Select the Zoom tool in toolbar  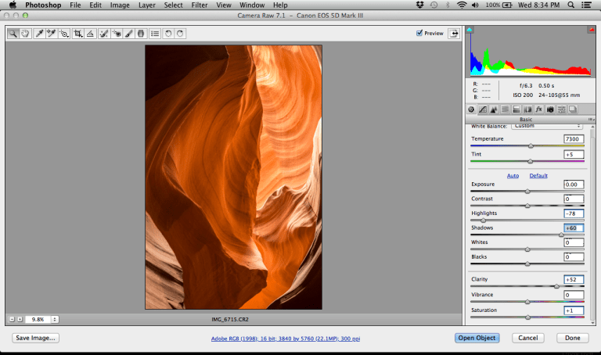point(13,34)
